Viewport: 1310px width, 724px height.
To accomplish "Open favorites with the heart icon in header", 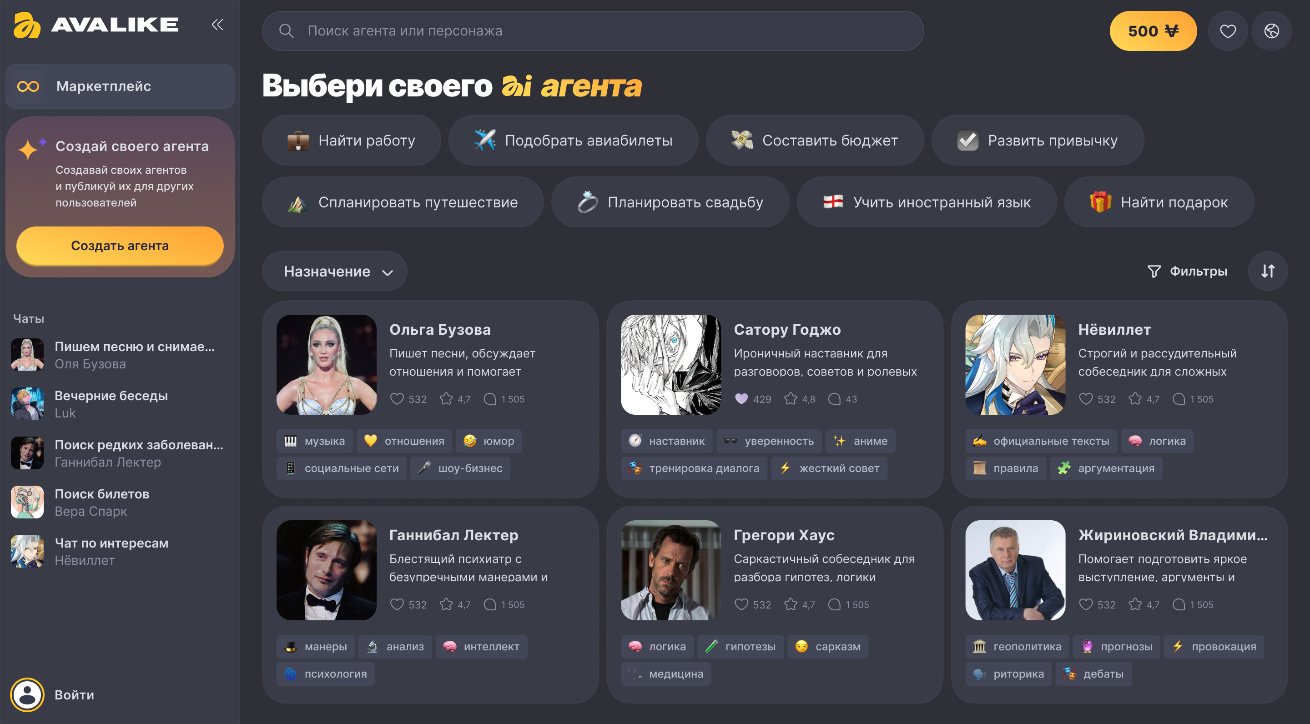I will pyautogui.click(x=1228, y=31).
